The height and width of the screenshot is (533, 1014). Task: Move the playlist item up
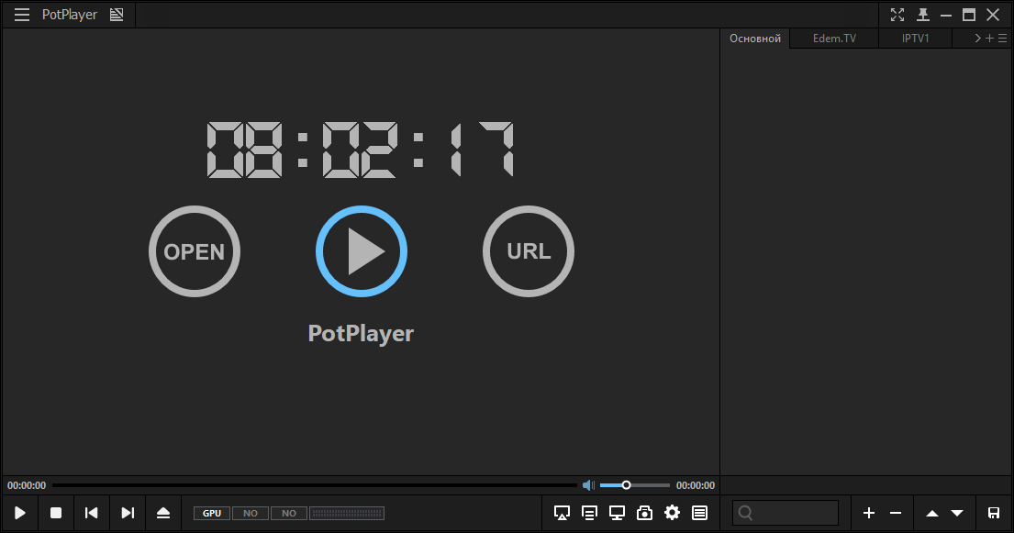[932, 513]
